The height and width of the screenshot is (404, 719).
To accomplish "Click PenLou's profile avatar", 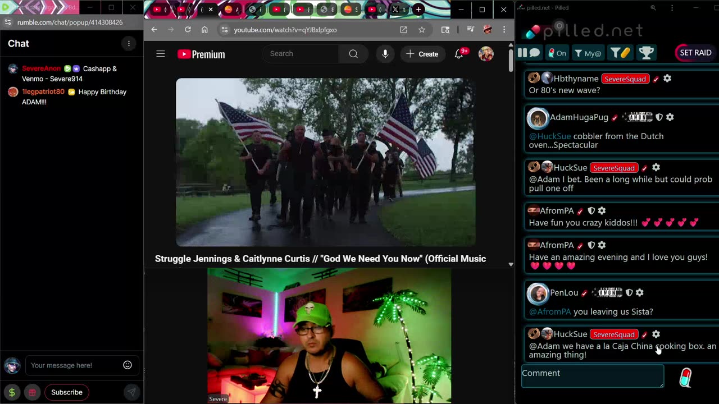I will click(x=538, y=293).
